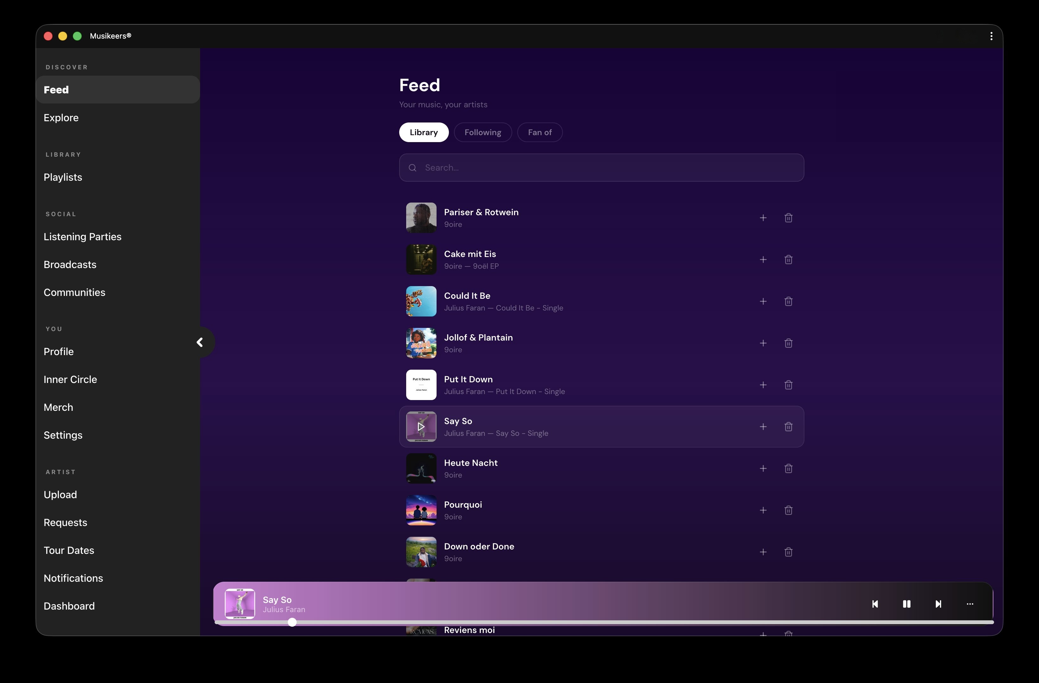Click Down oder Done cover thumbnail

(421, 552)
